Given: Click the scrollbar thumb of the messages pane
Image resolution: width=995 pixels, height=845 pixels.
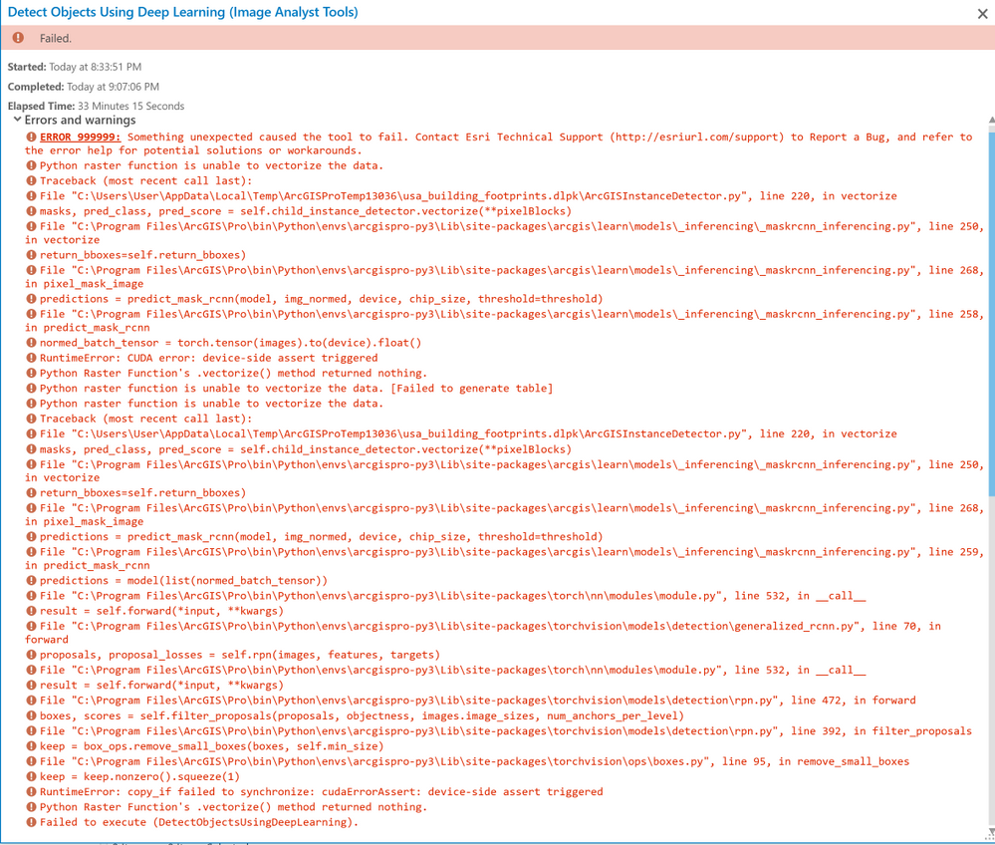Looking at the screenshot, I should click(x=991, y=311).
